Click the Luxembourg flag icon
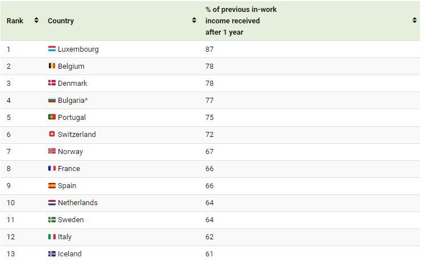Viewport: 421px width, 266px height. pyautogui.click(x=52, y=49)
